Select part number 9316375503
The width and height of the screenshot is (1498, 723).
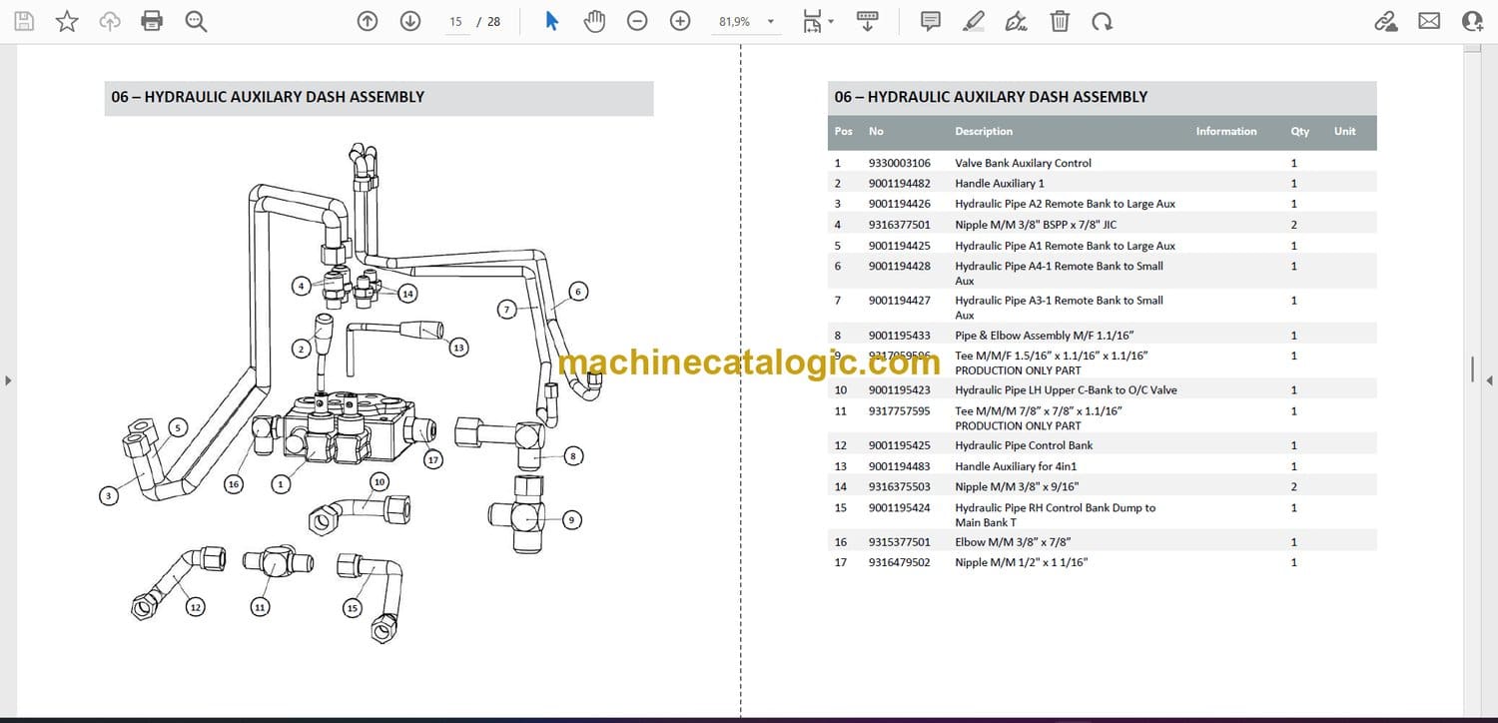[x=899, y=486]
